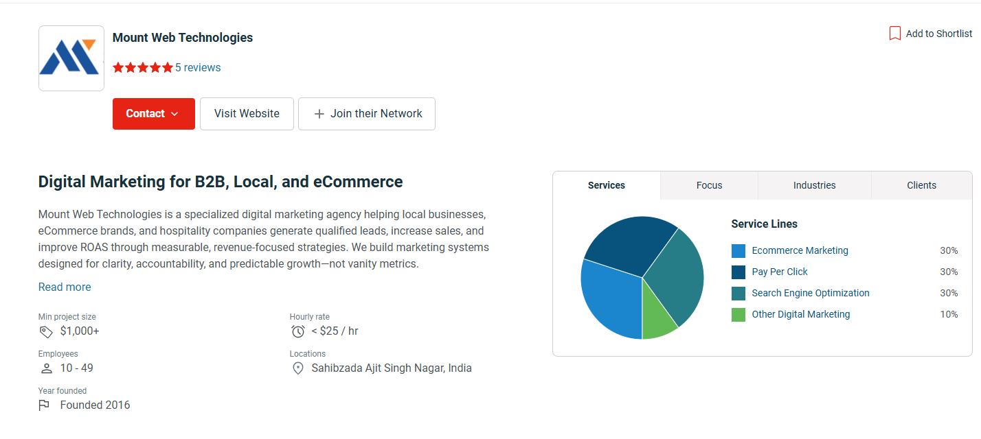Click the person icon next to 10 - 49
This screenshot has width=981, height=439.
point(46,368)
